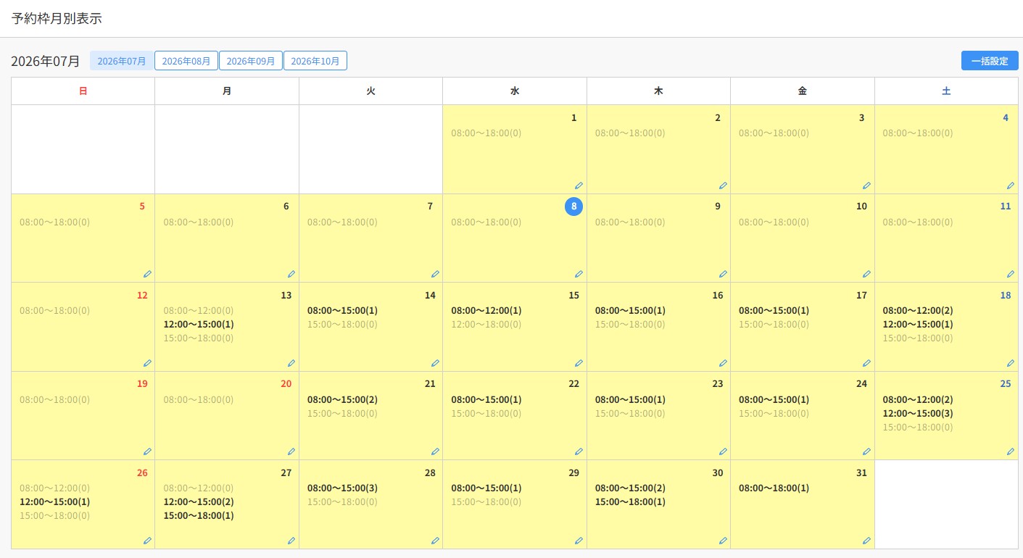Click 08:00〜15:00(2) on July 21

[x=342, y=399]
